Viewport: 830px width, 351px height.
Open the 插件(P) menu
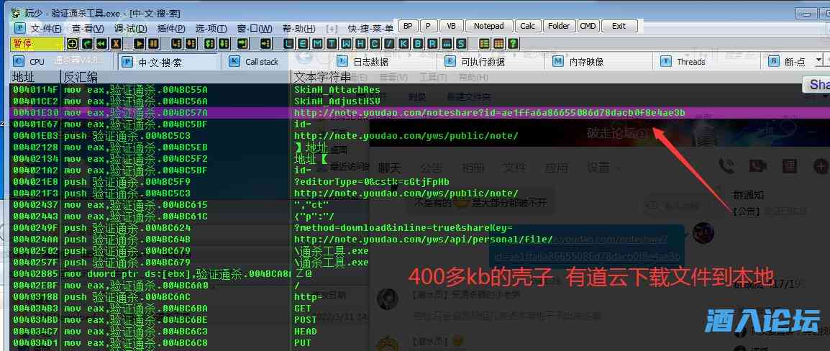[x=171, y=28]
